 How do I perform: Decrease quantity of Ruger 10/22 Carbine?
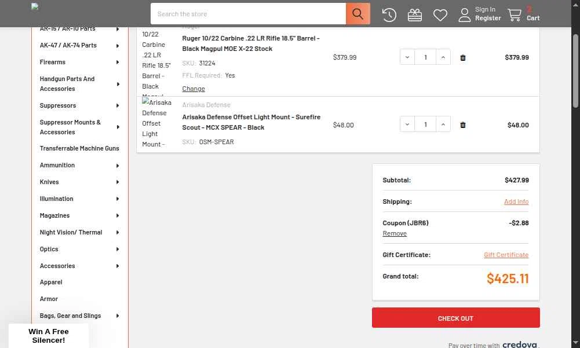(407, 57)
